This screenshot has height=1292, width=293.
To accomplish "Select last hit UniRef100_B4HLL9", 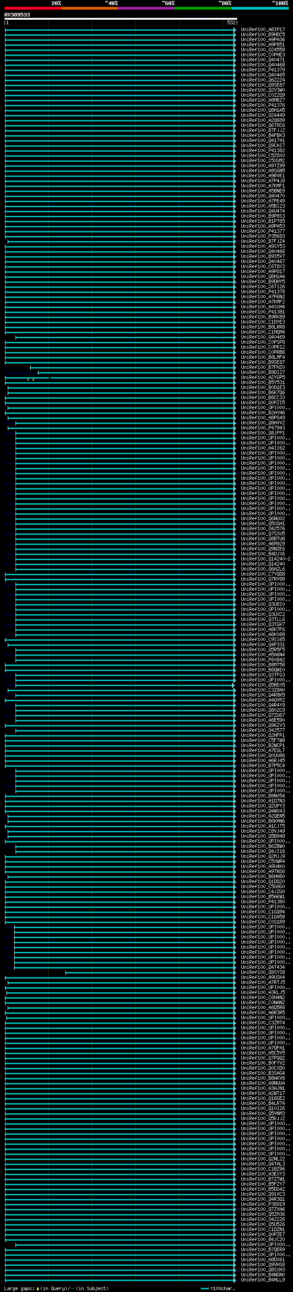I will 262,1280.
